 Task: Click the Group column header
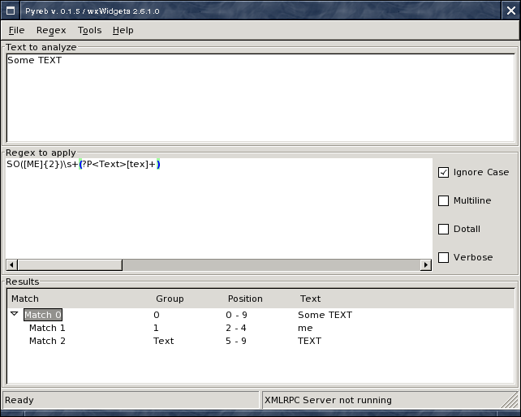tap(170, 299)
